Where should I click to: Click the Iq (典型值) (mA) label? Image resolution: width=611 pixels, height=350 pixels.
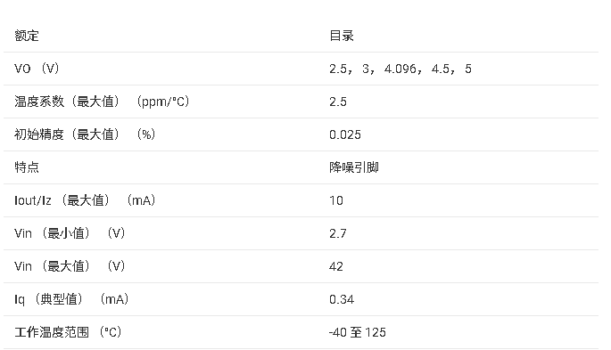pyautogui.click(x=71, y=299)
